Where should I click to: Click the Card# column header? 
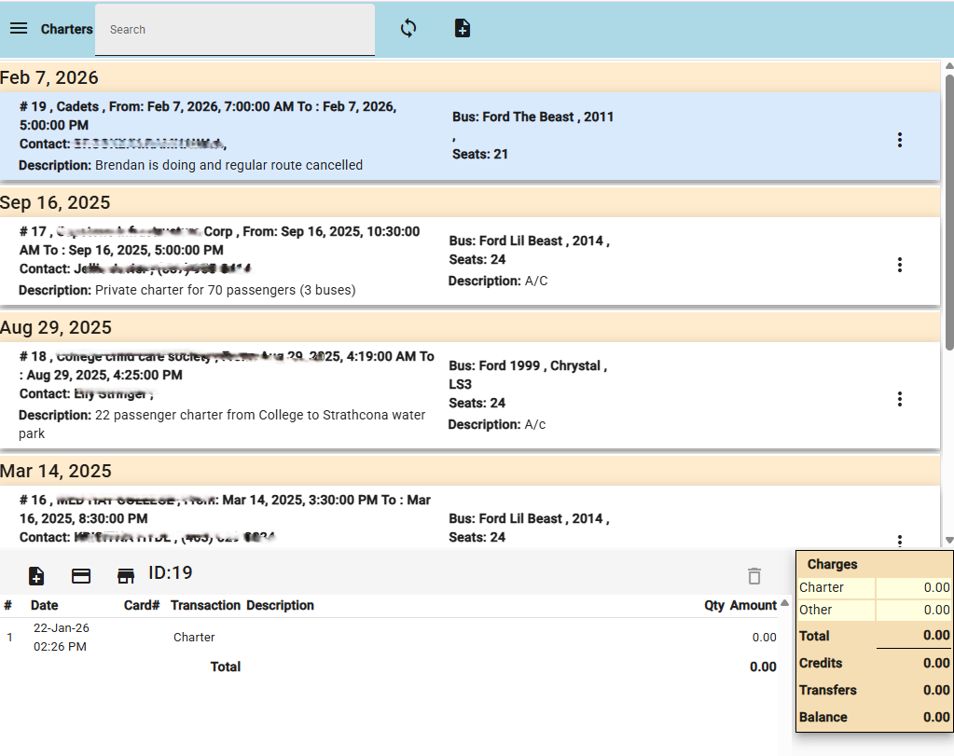coord(142,605)
